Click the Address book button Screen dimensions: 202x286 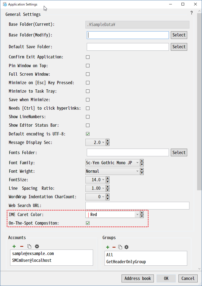coord(138,278)
